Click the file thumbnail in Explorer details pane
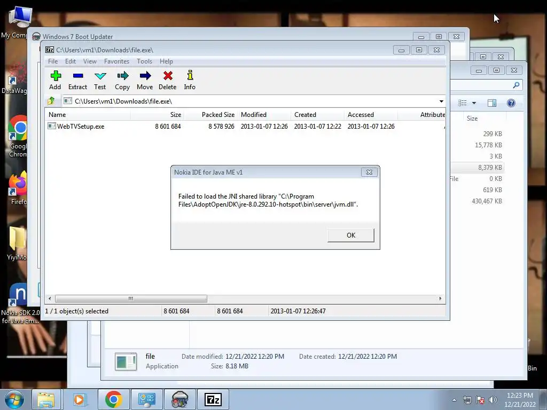The width and height of the screenshot is (547, 410). pyautogui.click(x=126, y=361)
